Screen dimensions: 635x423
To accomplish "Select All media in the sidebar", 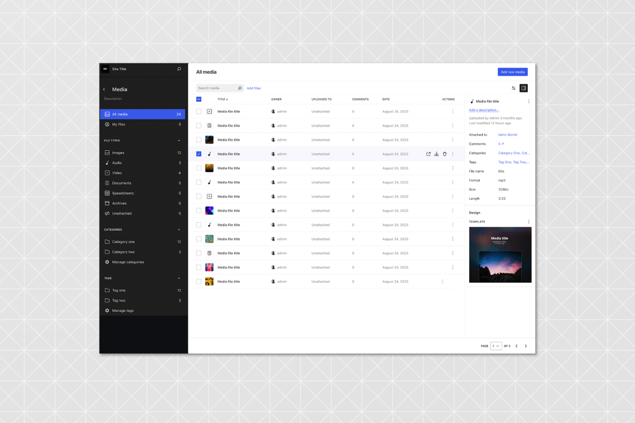I will coord(143,114).
